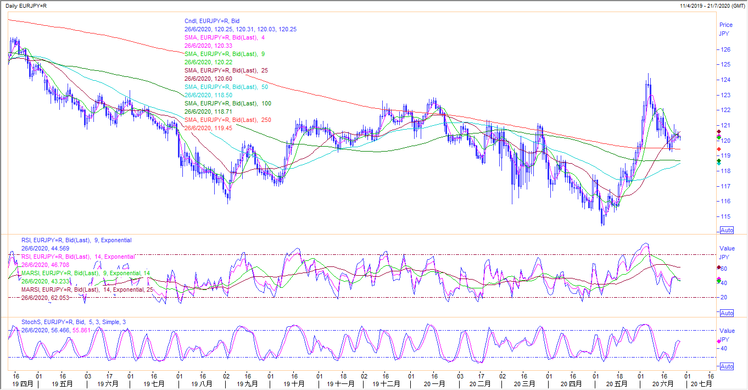Viewport: 748px width, 390px height.
Task: Select the SMA 9 legend line
Action: (226, 54)
